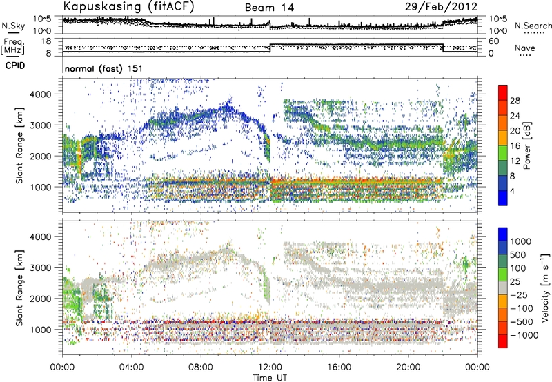Image resolution: width=552 pixels, height=382 pixels.
Task: Click the '08:00' time axis label
Action: coord(201,367)
